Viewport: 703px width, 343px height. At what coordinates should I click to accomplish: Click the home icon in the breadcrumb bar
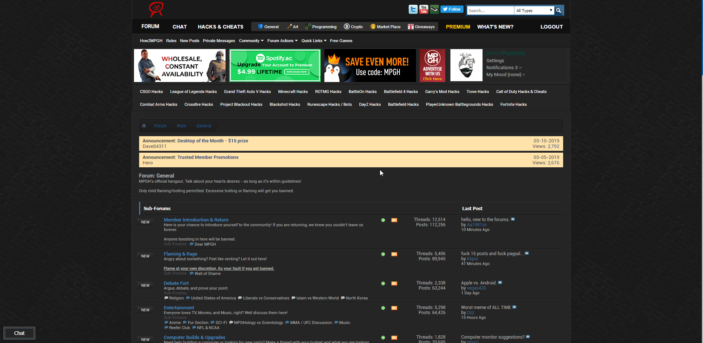[144, 126]
